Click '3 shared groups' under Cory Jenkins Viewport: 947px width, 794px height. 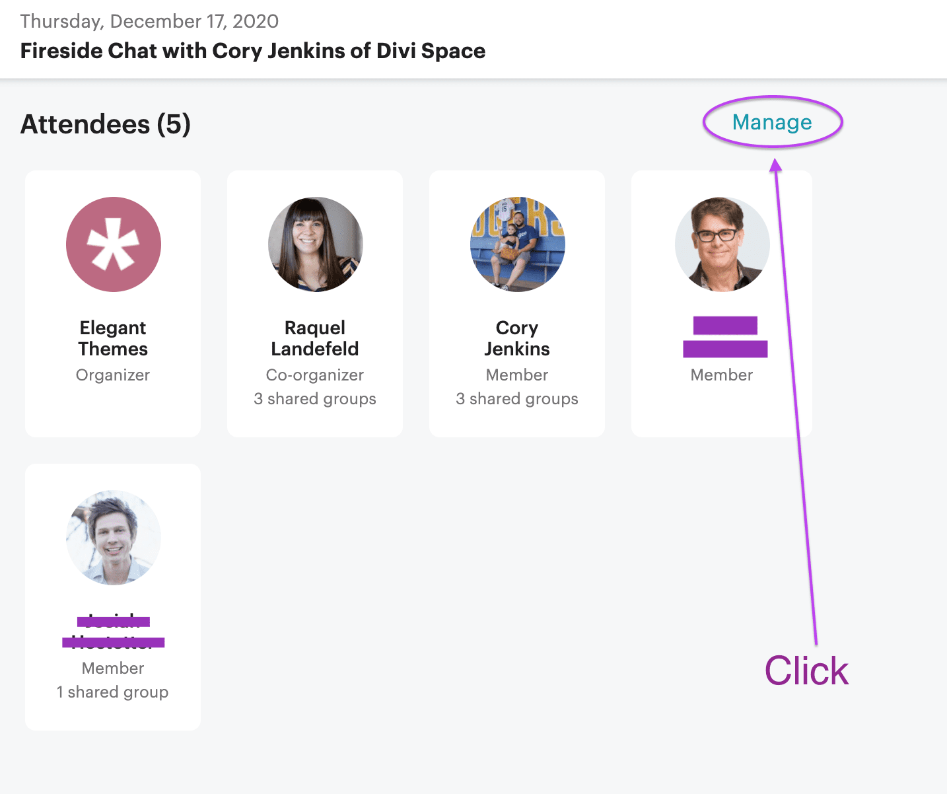point(517,399)
